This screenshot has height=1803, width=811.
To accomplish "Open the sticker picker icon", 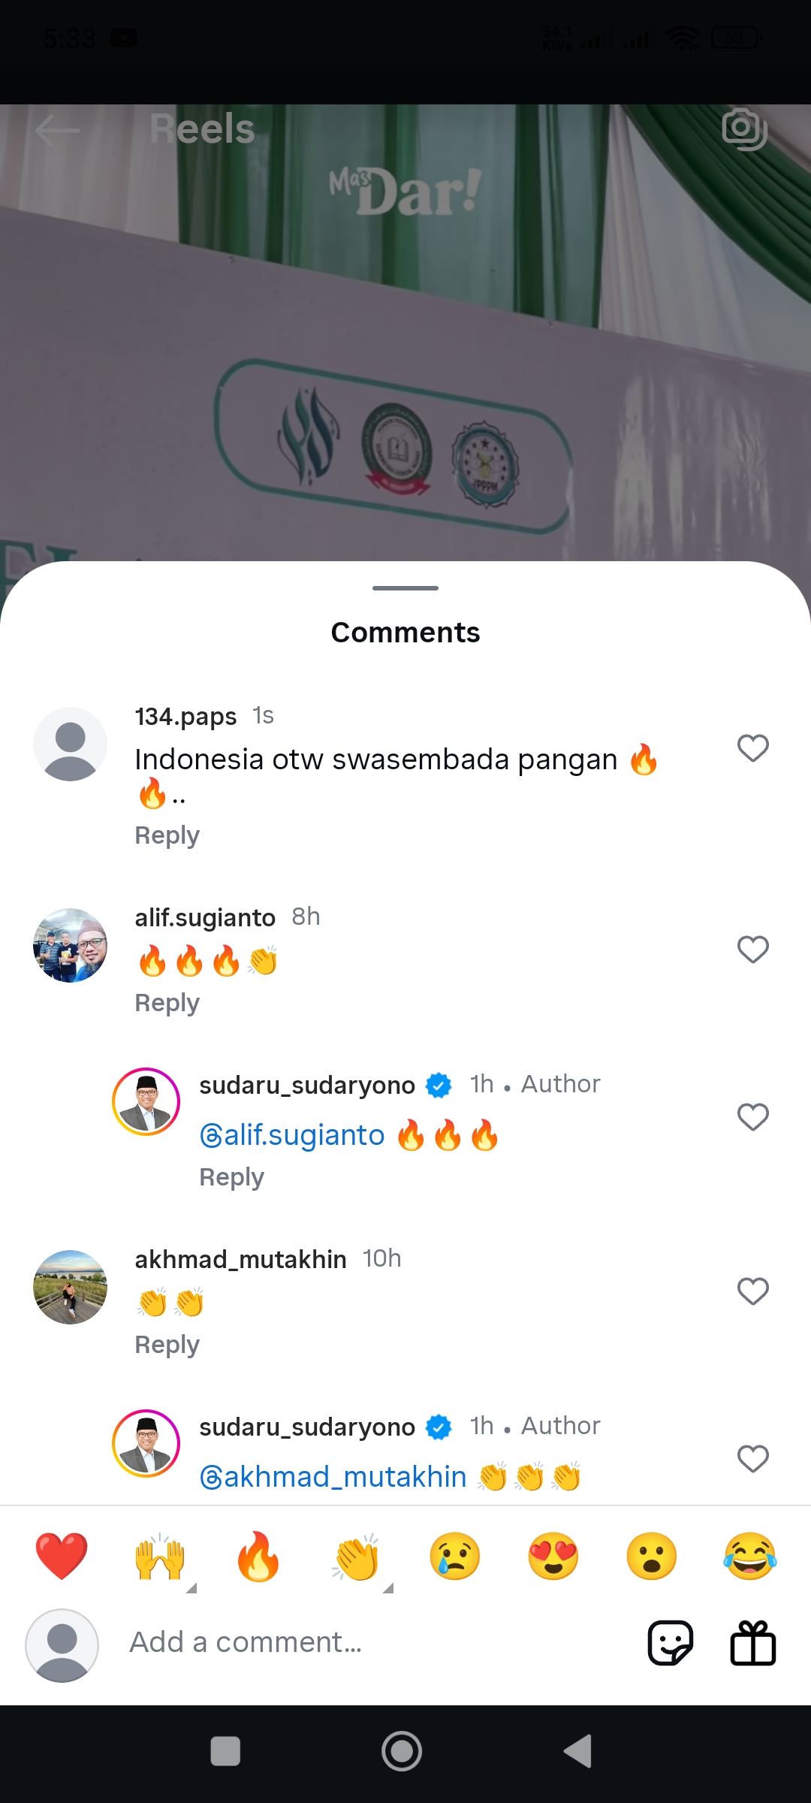I will pos(670,1642).
